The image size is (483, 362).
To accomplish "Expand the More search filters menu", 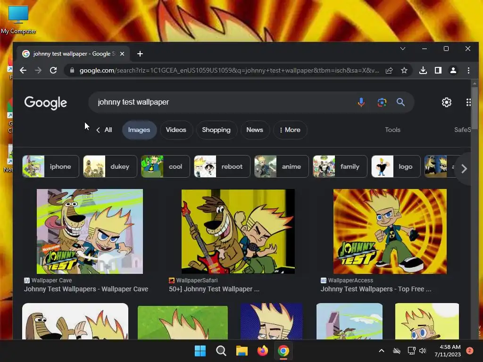I will (x=290, y=130).
